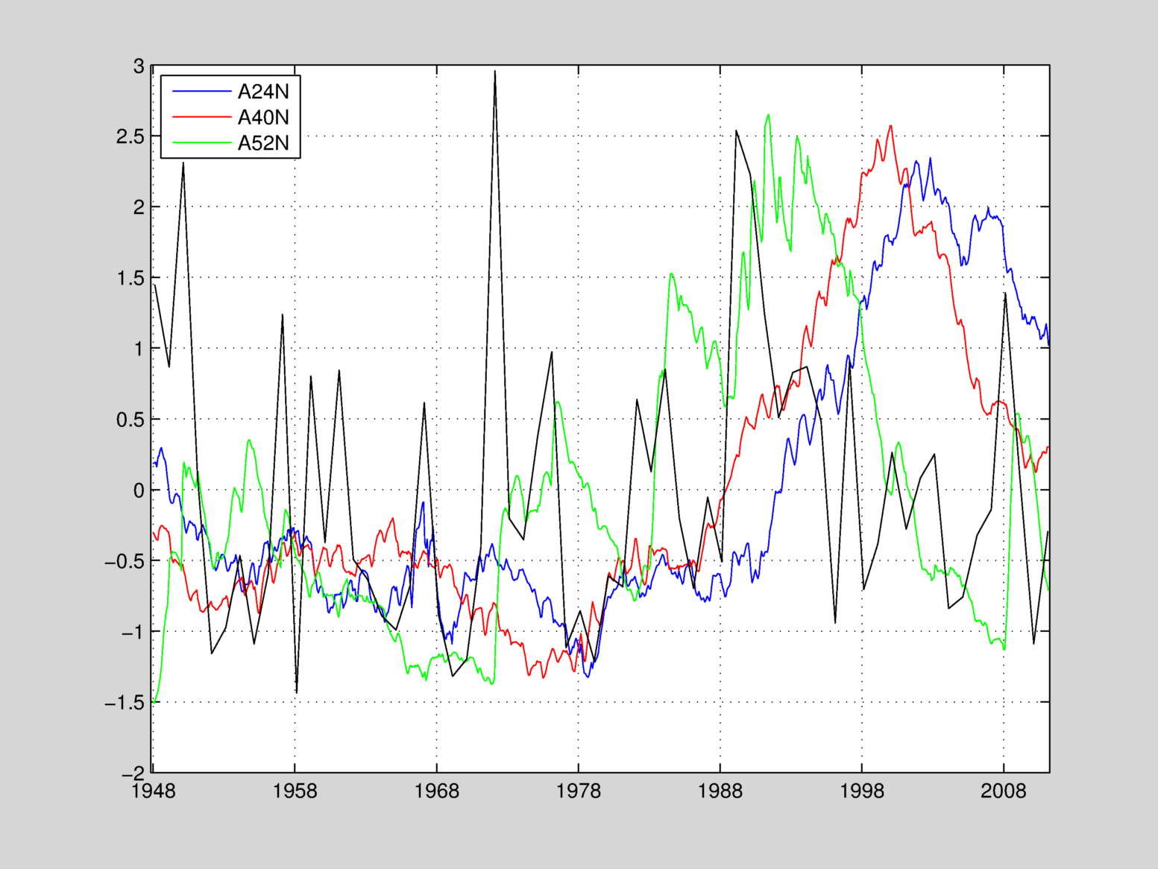Select the blue line sample in legend
Viewport: 1158px width, 869px height.
click(x=201, y=92)
